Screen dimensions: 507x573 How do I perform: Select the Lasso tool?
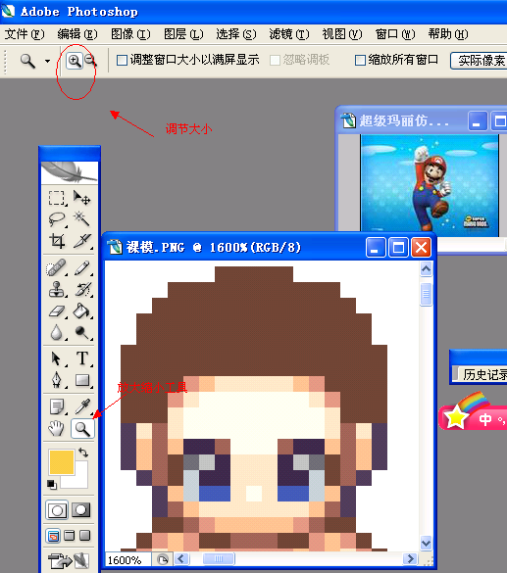56,218
